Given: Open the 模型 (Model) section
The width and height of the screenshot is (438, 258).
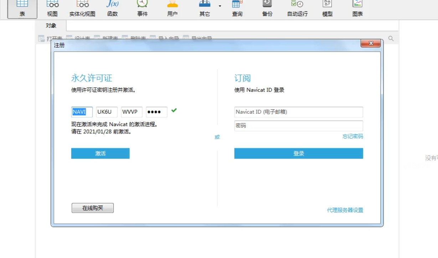Looking at the screenshot, I should pyautogui.click(x=327, y=9).
